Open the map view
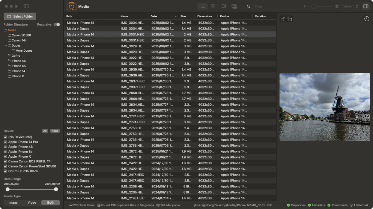The height and width of the screenshot is (209, 373). point(224,6)
